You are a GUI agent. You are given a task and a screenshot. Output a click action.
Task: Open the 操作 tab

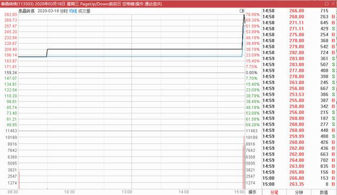(x=252, y=192)
